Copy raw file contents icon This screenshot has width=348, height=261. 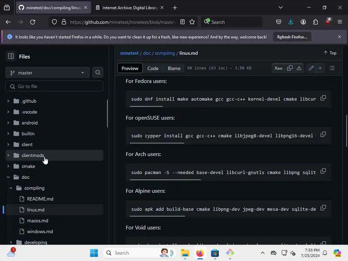(290, 68)
